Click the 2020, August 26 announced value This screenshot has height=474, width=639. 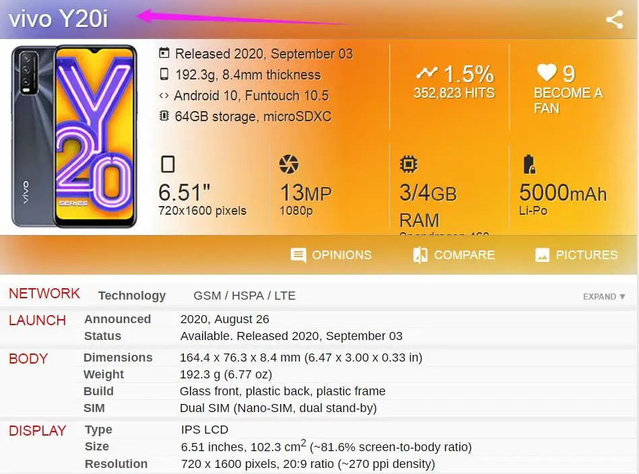pyautogui.click(x=224, y=319)
